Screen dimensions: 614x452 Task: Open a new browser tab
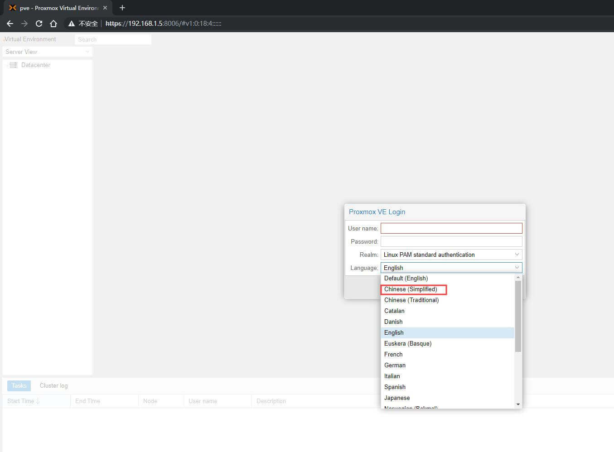coord(122,8)
